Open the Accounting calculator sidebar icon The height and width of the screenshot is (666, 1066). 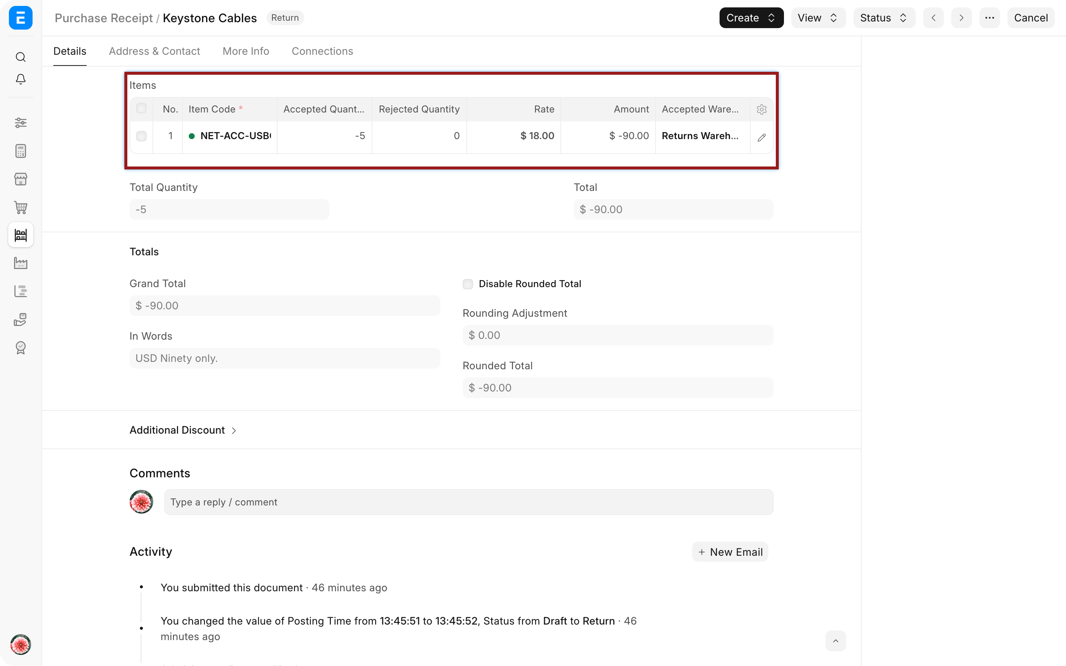(21, 151)
